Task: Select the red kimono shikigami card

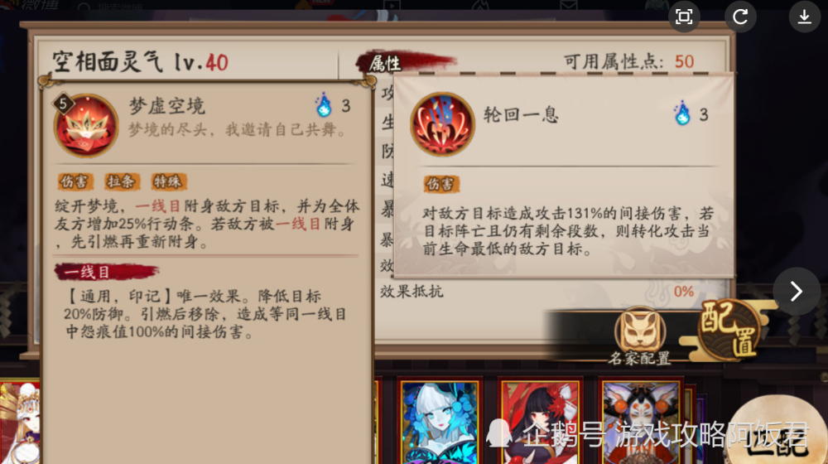Action: pos(540,421)
